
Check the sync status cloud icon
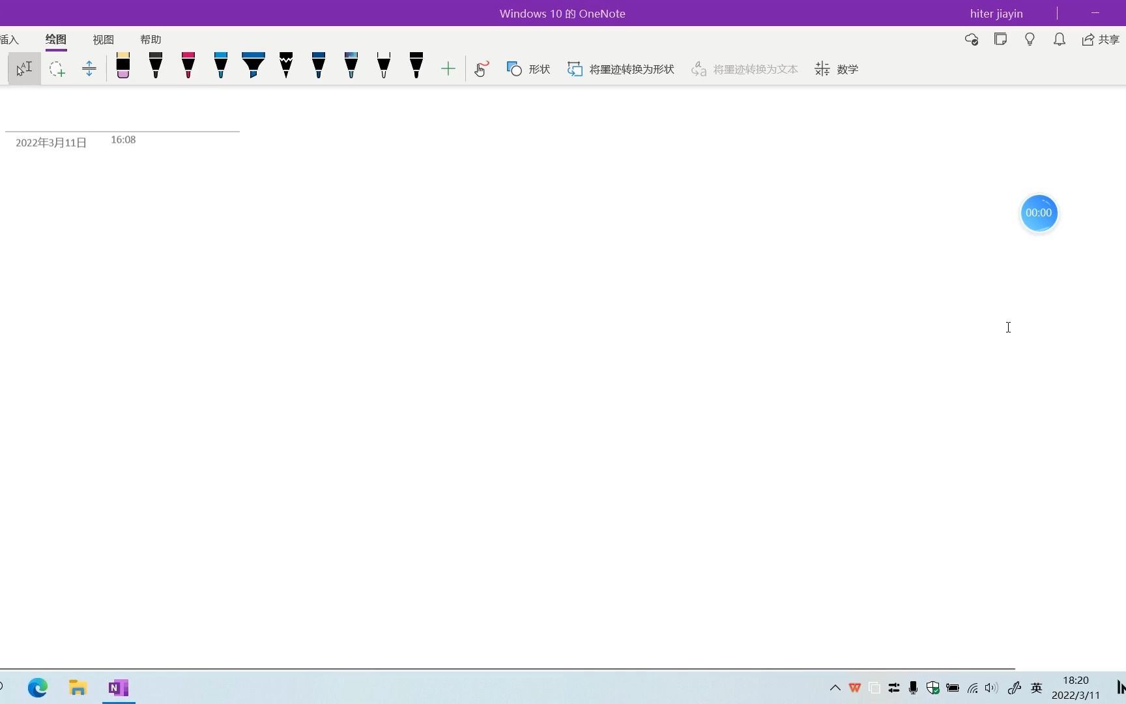(x=972, y=40)
